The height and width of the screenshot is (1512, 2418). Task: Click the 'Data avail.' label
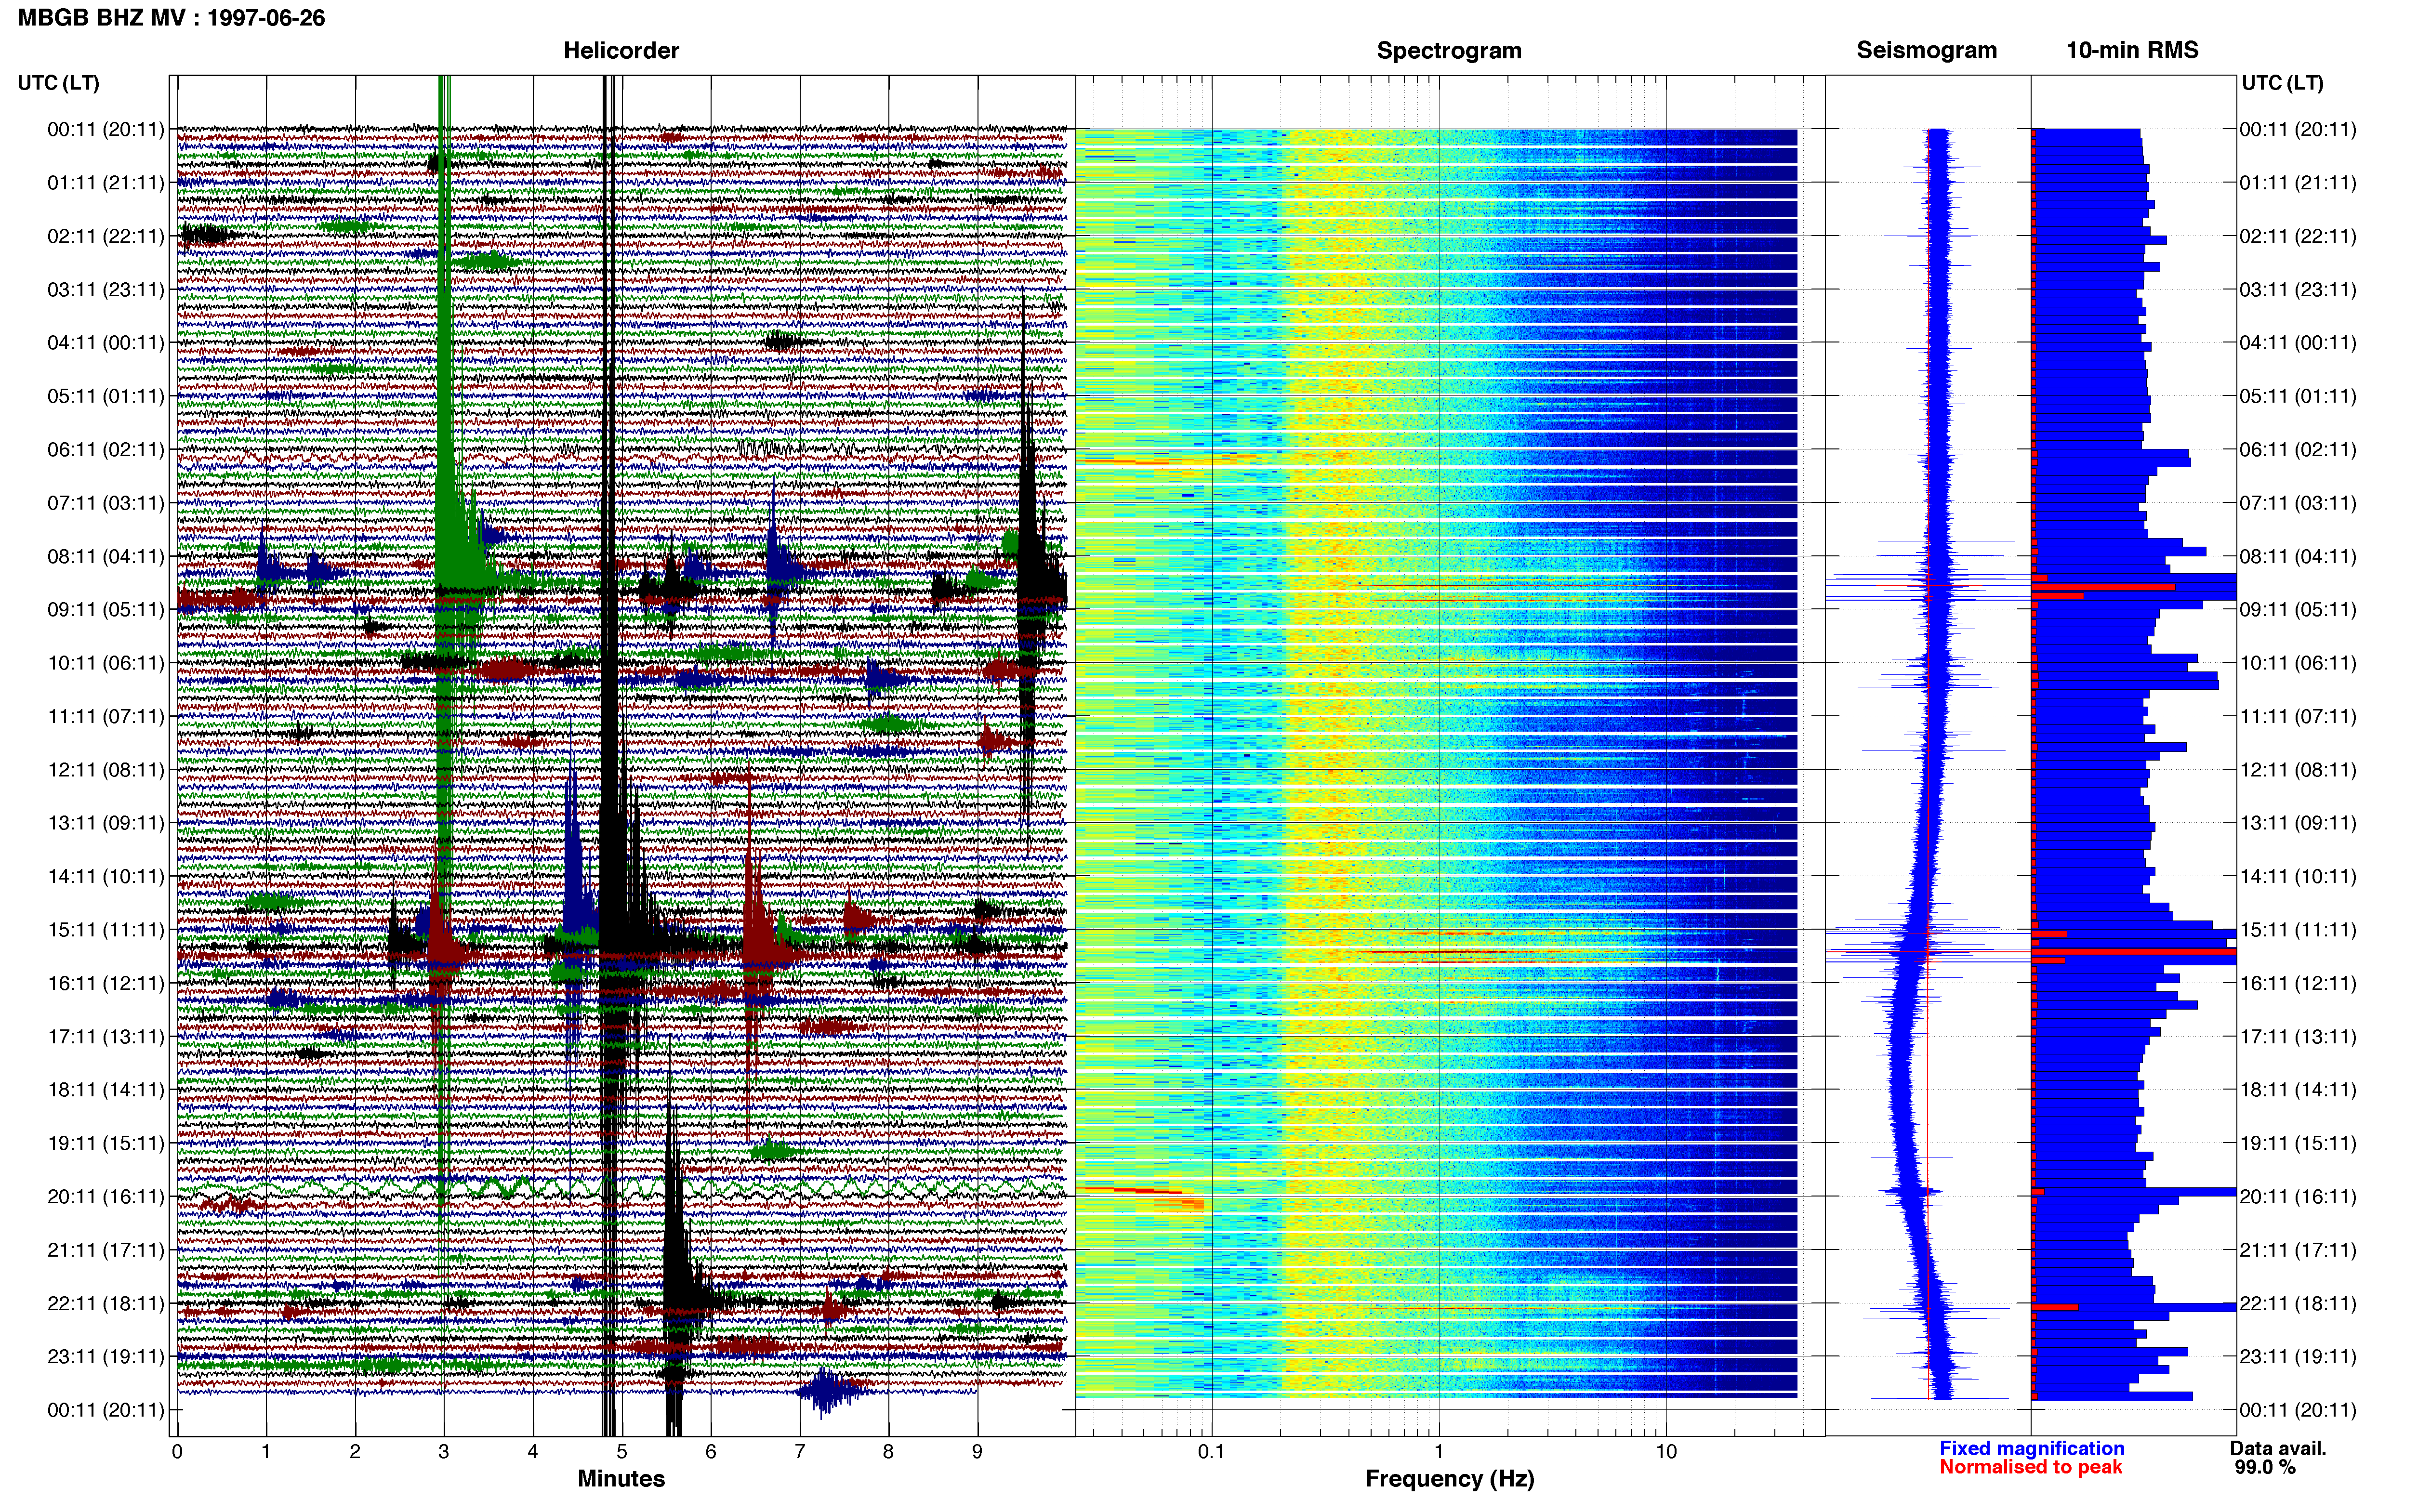point(2278,1448)
